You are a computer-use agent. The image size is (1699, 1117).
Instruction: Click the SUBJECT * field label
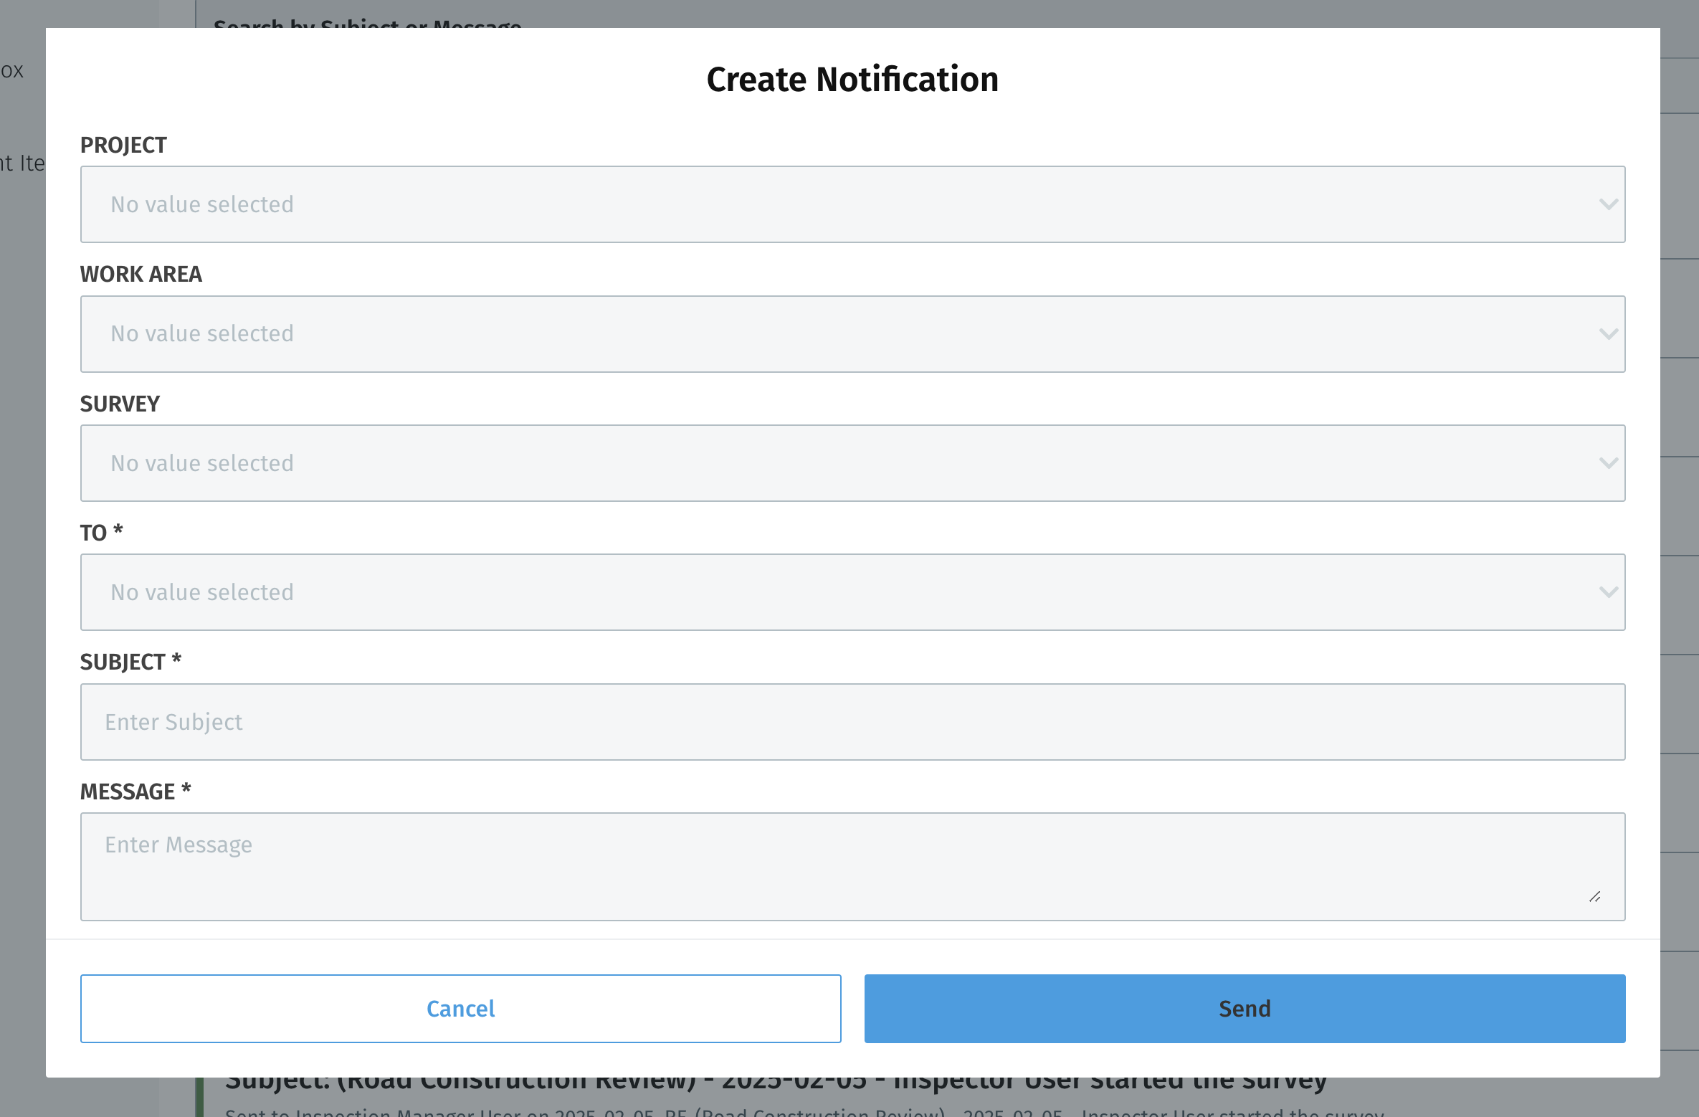point(130,662)
